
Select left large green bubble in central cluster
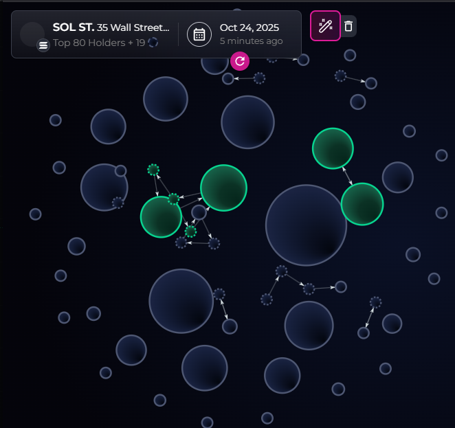[x=161, y=217]
